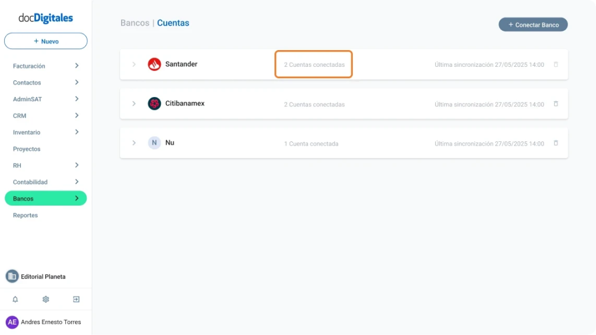Select the Editorial Planeta company icon
Viewport: 596px width, 335px height.
click(x=12, y=276)
